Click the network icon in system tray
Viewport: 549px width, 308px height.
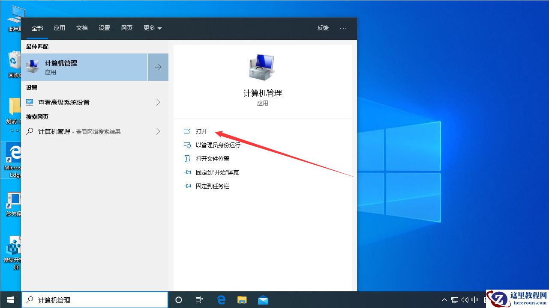click(454, 300)
